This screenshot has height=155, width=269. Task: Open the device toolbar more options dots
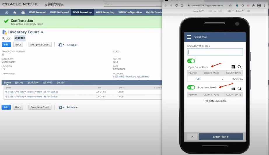coord(265,11)
